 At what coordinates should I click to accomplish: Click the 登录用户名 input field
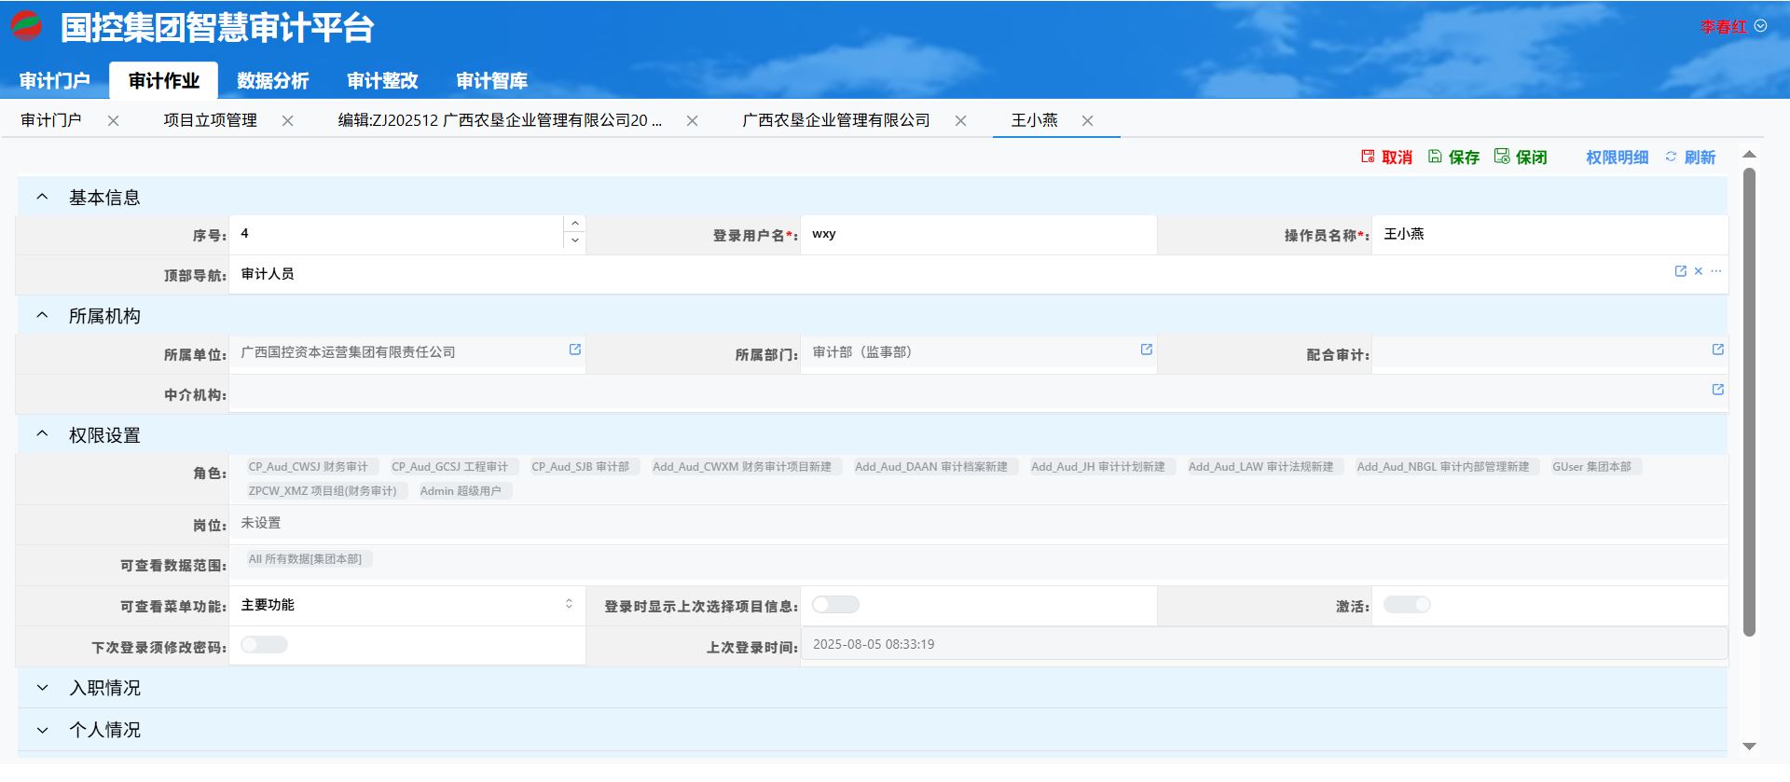977,235
